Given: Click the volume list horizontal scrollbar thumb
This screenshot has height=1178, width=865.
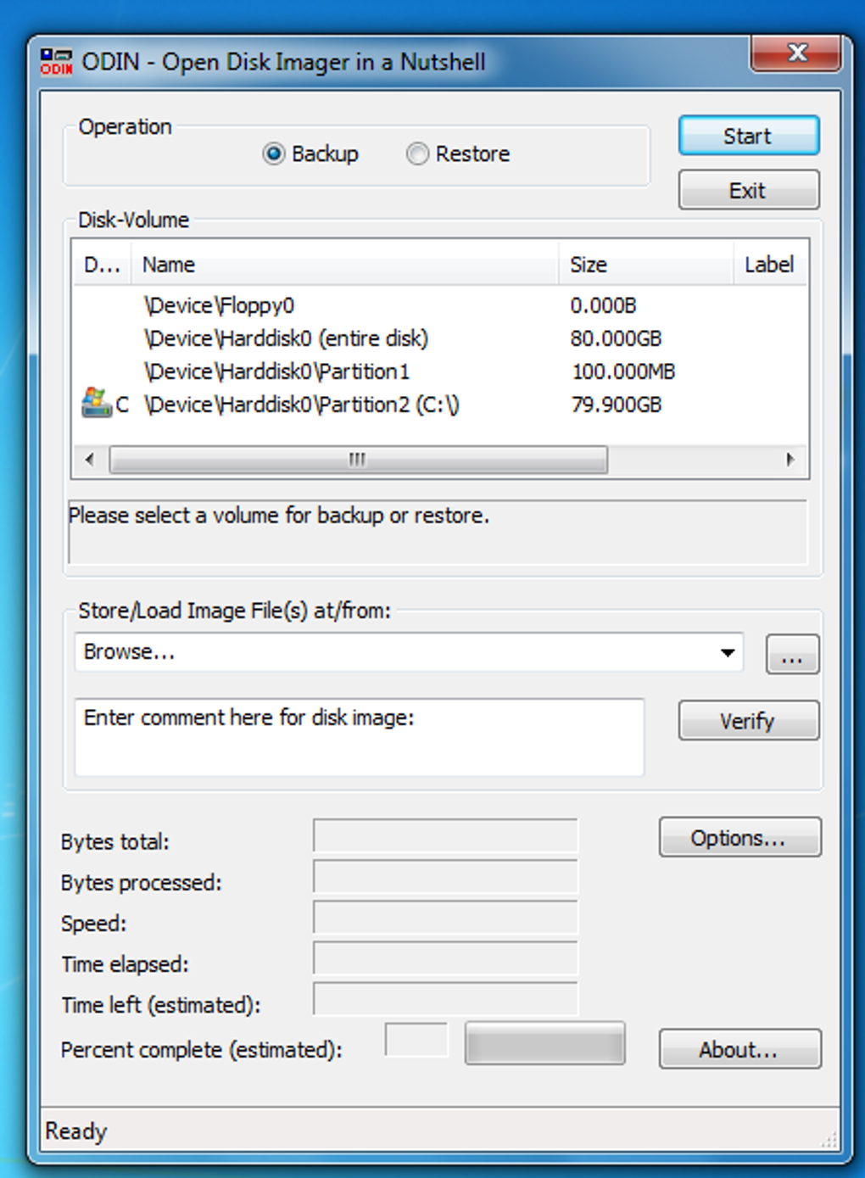Looking at the screenshot, I should pyautogui.click(x=358, y=460).
